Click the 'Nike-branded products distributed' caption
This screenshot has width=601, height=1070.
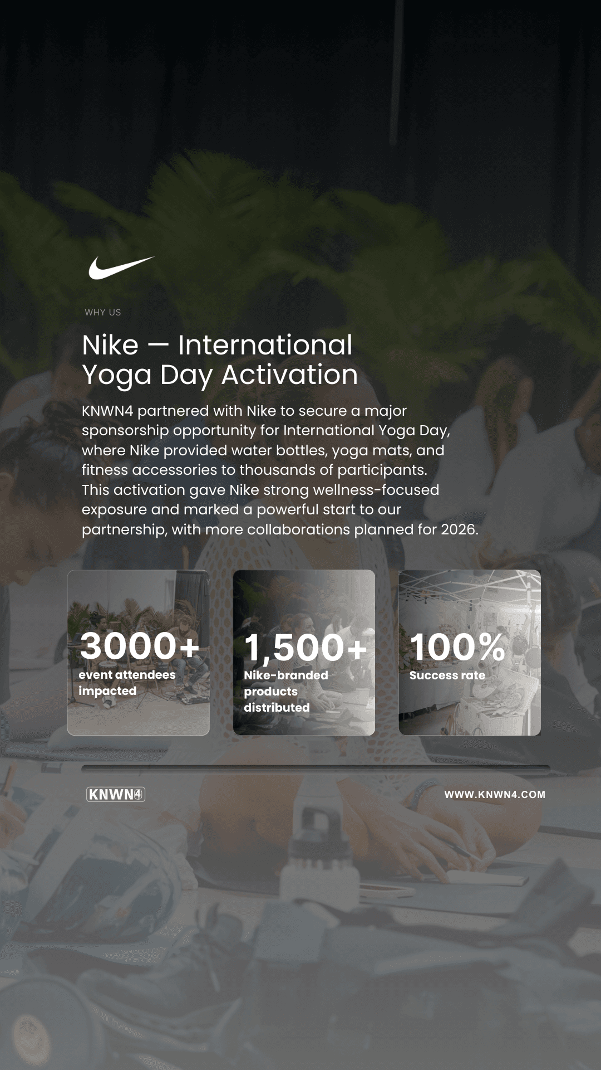(x=286, y=691)
